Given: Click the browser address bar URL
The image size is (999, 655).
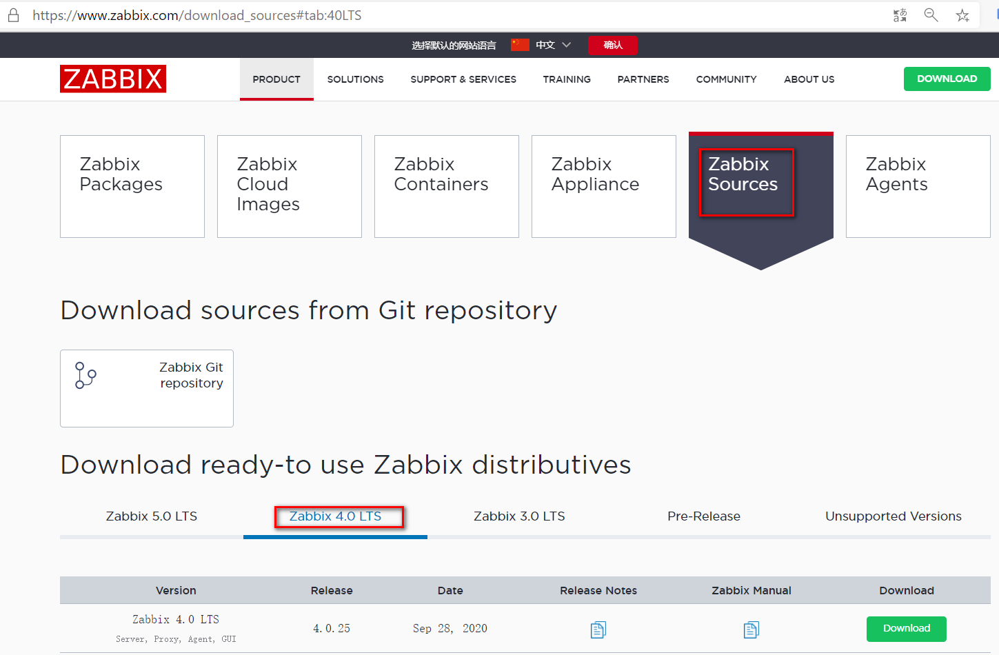Looking at the screenshot, I should [197, 15].
